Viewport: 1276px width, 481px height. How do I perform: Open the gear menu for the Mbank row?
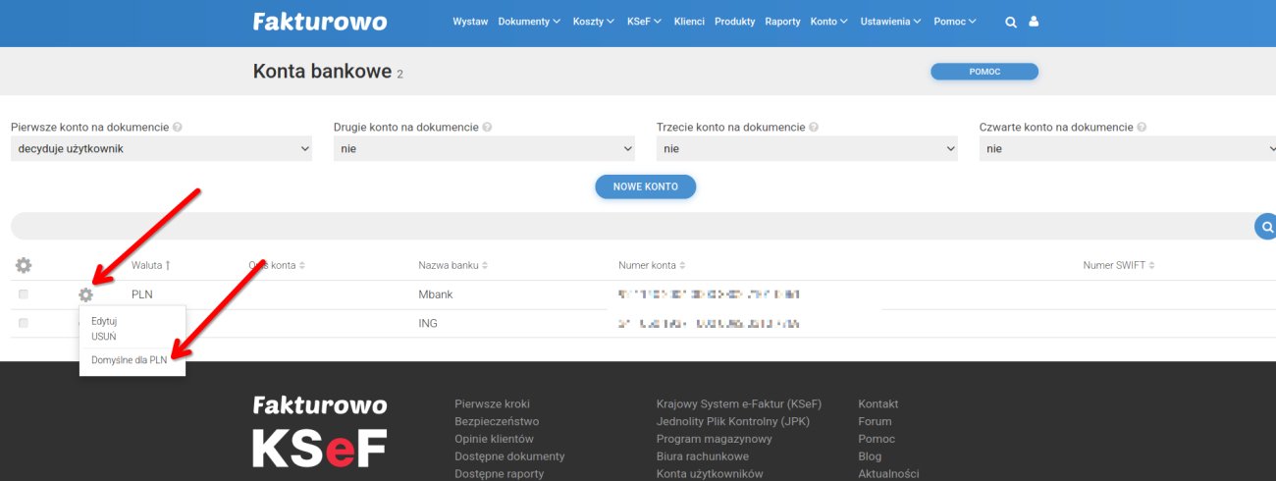(85, 294)
